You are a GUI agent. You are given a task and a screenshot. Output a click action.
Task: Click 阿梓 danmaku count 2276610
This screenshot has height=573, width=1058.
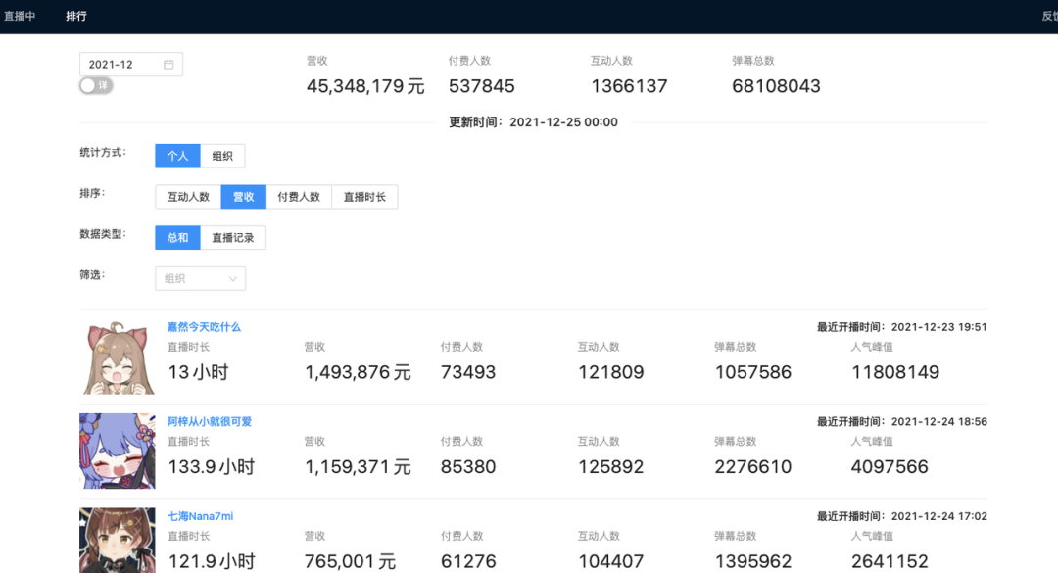[753, 467]
